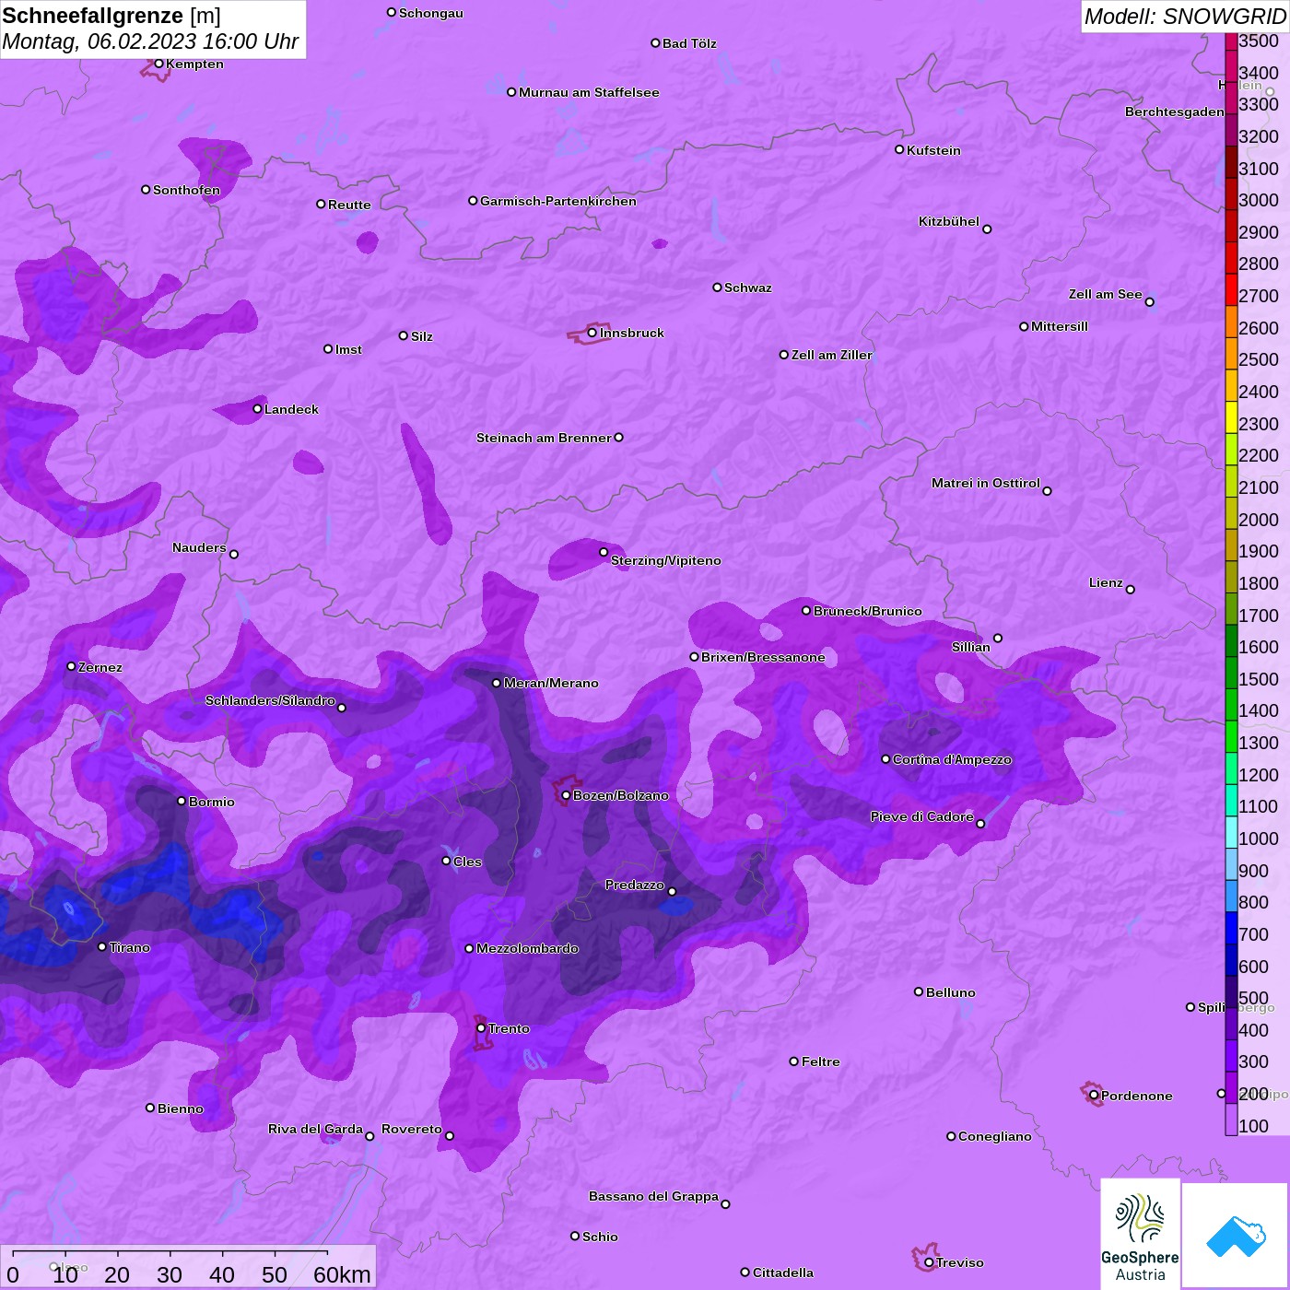Screen dimensions: 1290x1290
Task: Click the 'Sillian' label
Action: point(971,647)
